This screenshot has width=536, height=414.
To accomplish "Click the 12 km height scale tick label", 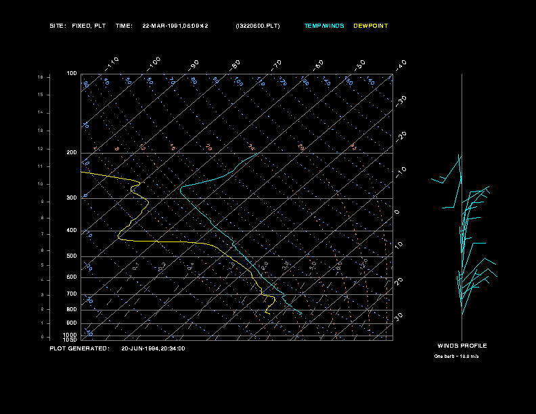I will coord(41,149).
